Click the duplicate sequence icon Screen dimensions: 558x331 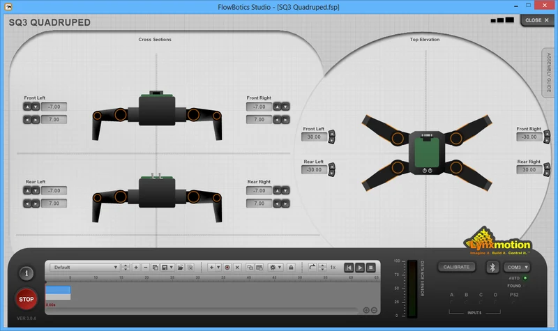coord(155,268)
